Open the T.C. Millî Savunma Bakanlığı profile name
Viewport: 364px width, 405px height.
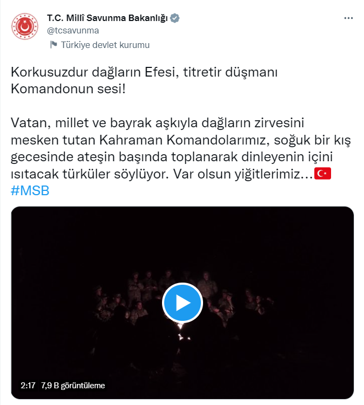pyautogui.click(x=107, y=18)
